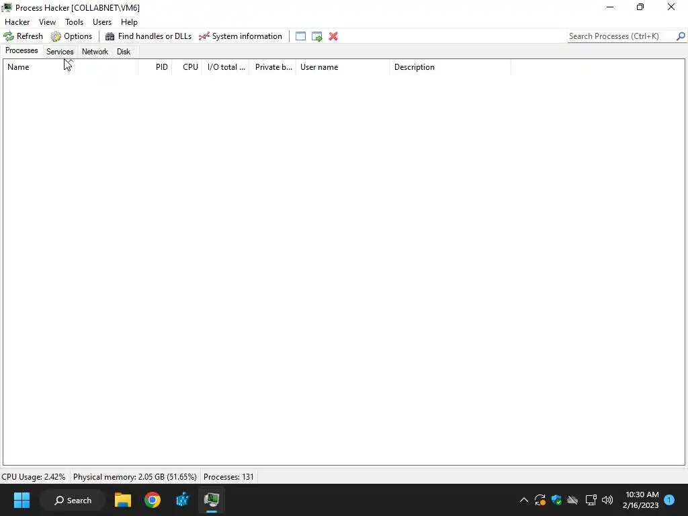Open the Windows Start menu

[21, 500]
